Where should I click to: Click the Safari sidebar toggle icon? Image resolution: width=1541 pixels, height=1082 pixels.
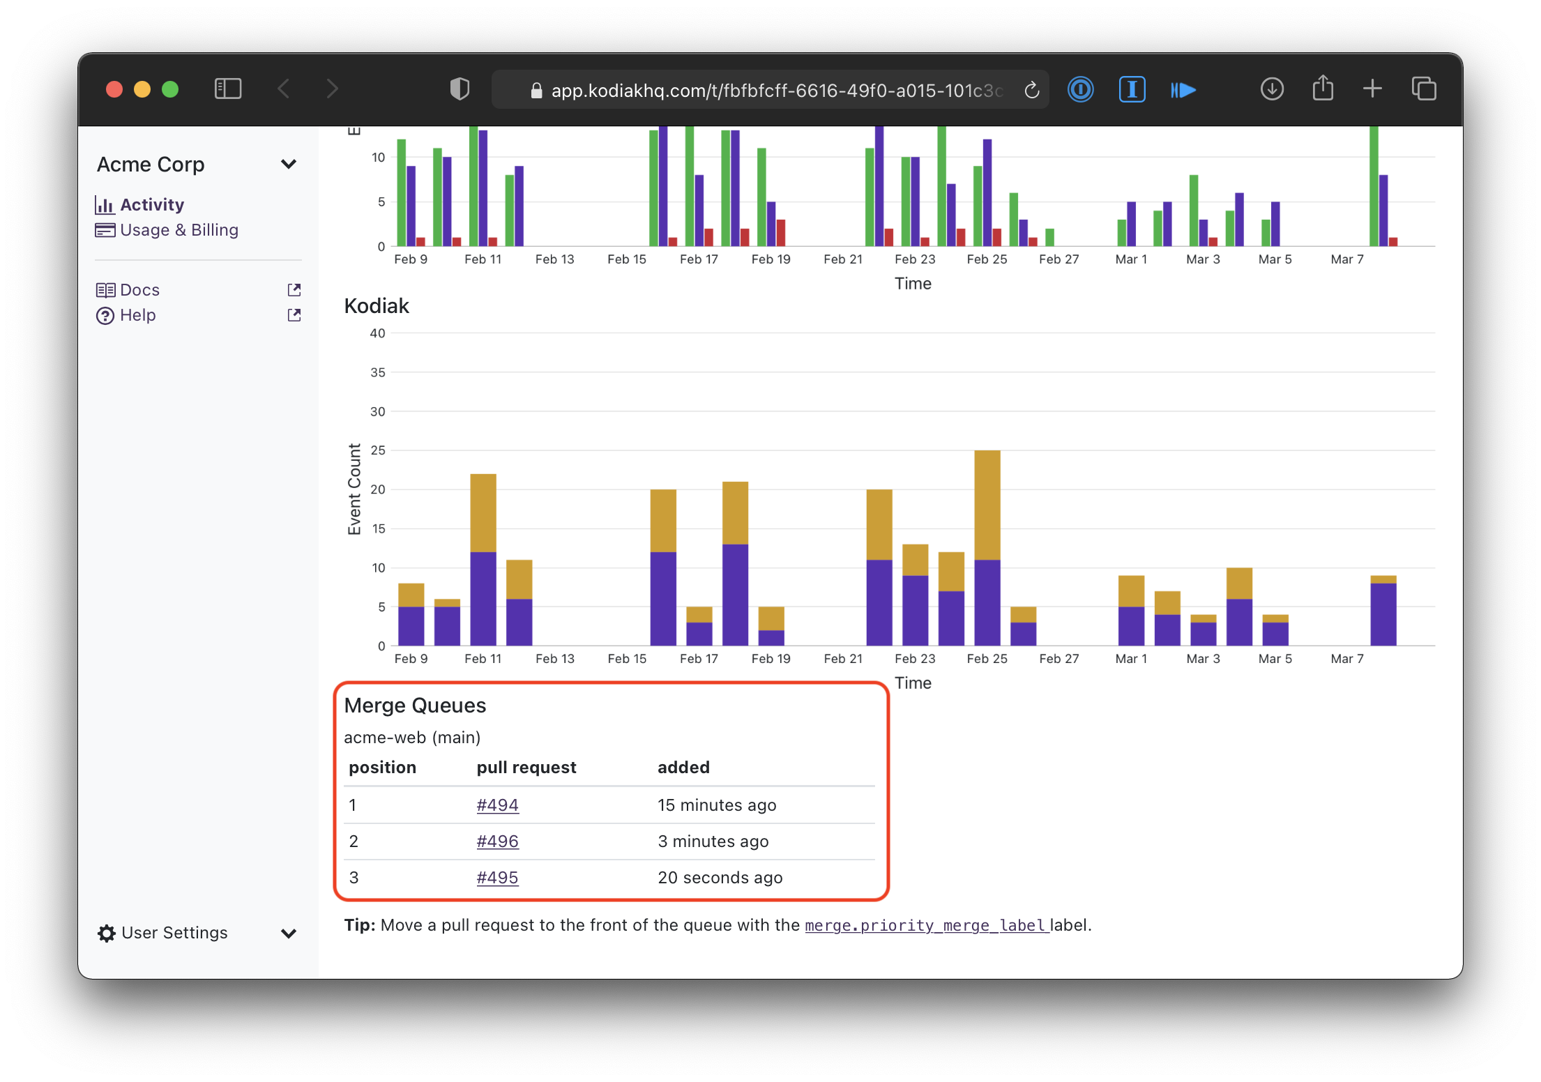tap(228, 89)
